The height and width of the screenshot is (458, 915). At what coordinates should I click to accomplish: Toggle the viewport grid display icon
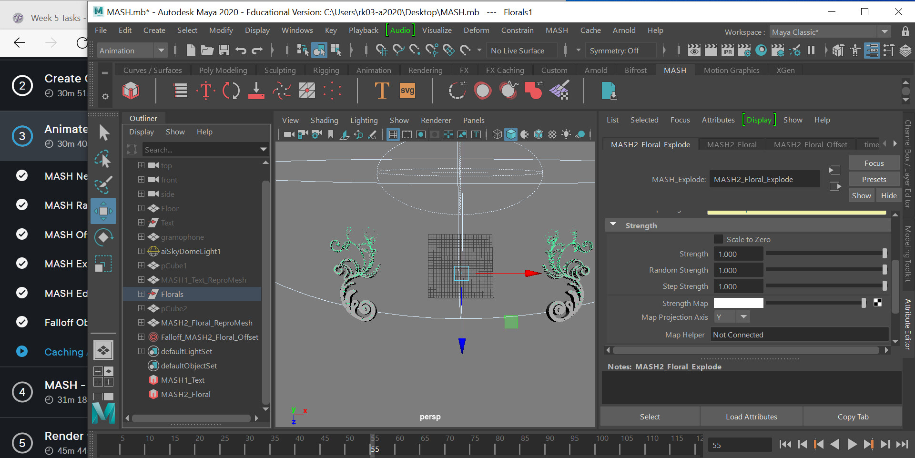(393, 135)
